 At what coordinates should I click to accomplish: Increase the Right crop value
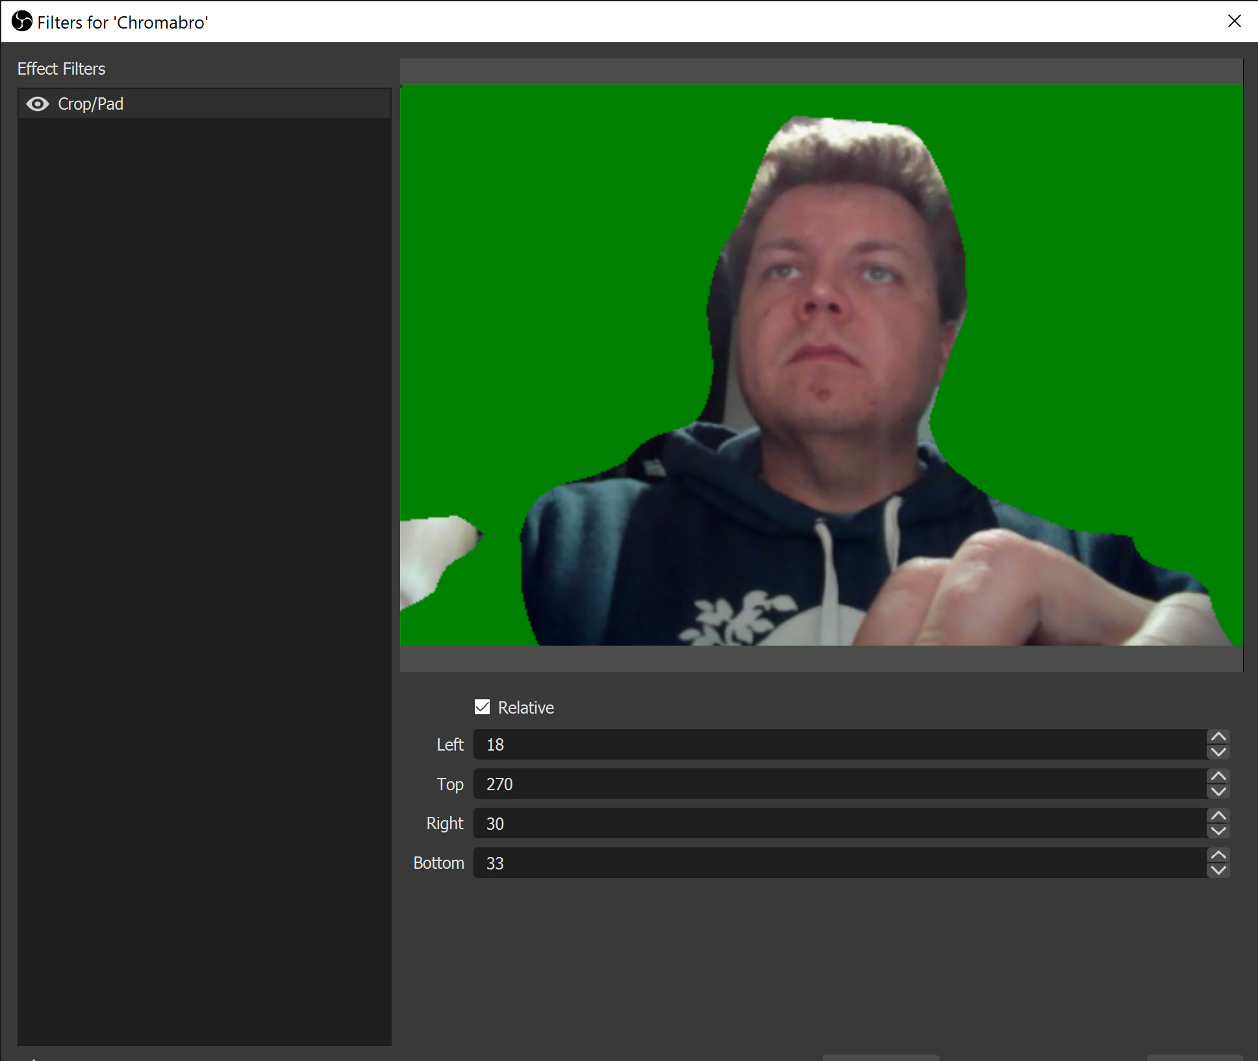(x=1218, y=816)
